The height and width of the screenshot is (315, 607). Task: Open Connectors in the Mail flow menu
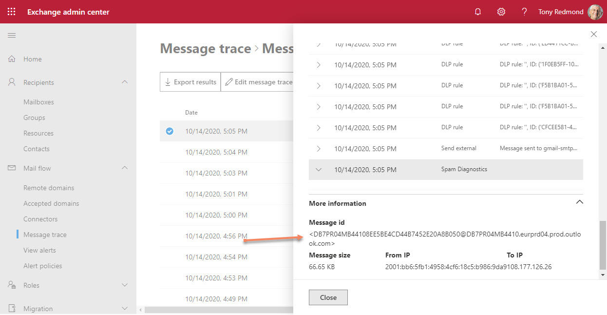click(x=40, y=219)
